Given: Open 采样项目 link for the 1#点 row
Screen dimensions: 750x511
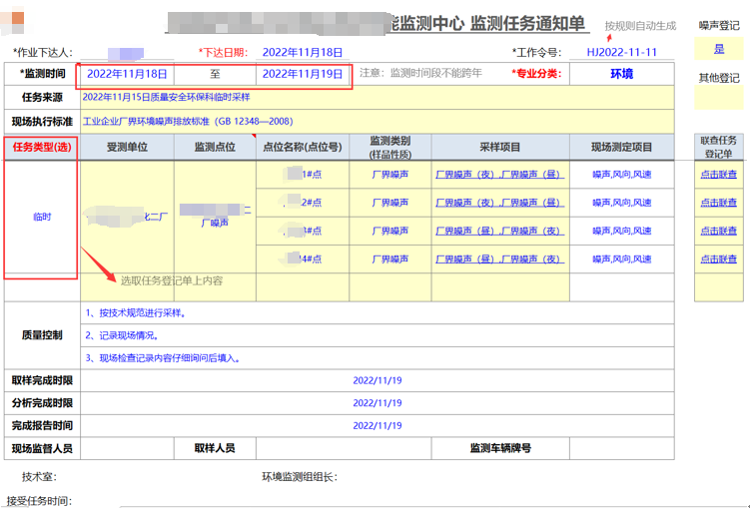Looking at the screenshot, I should coord(499,175).
